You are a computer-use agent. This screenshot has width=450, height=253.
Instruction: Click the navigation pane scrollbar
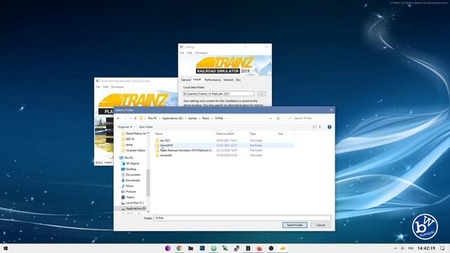coord(148,183)
